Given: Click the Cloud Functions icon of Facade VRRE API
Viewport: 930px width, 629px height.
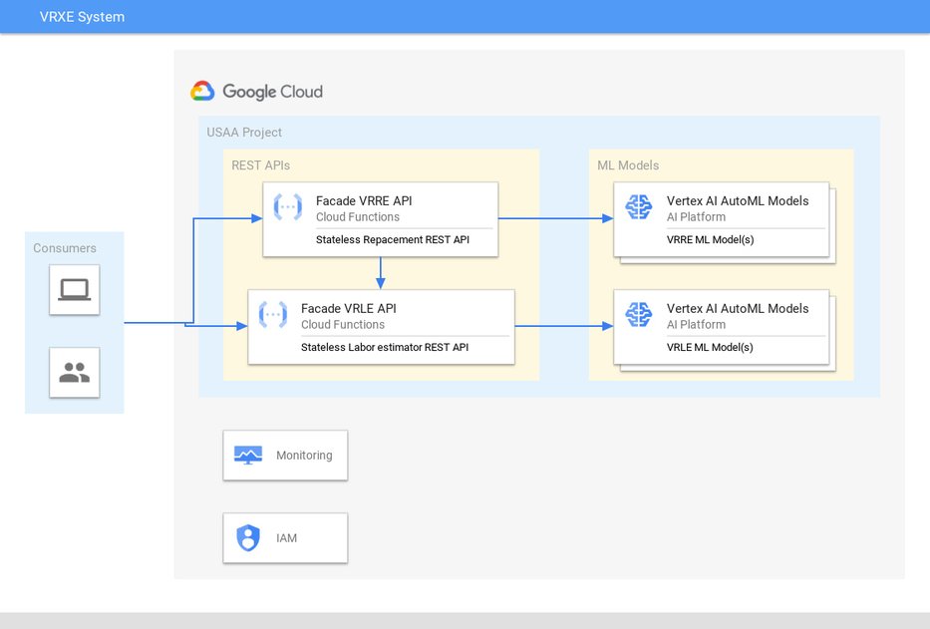Looking at the screenshot, I should 288,207.
